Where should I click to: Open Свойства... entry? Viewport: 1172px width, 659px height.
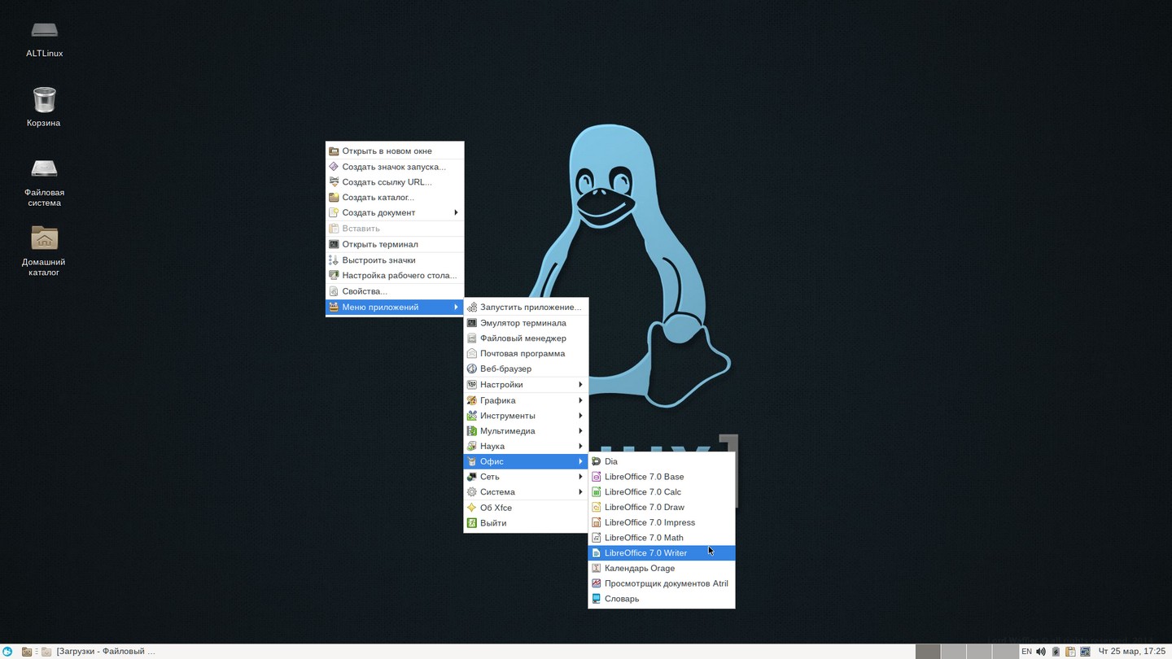(395, 291)
